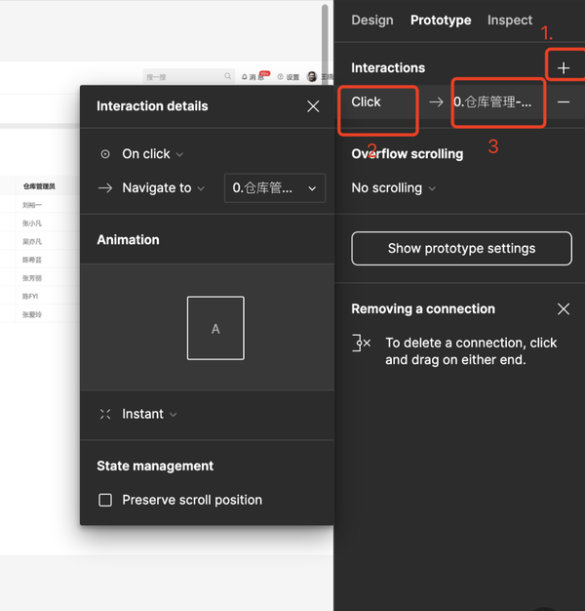Click the animation preview box A
The width and height of the screenshot is (585, 611).
[215, 328]
